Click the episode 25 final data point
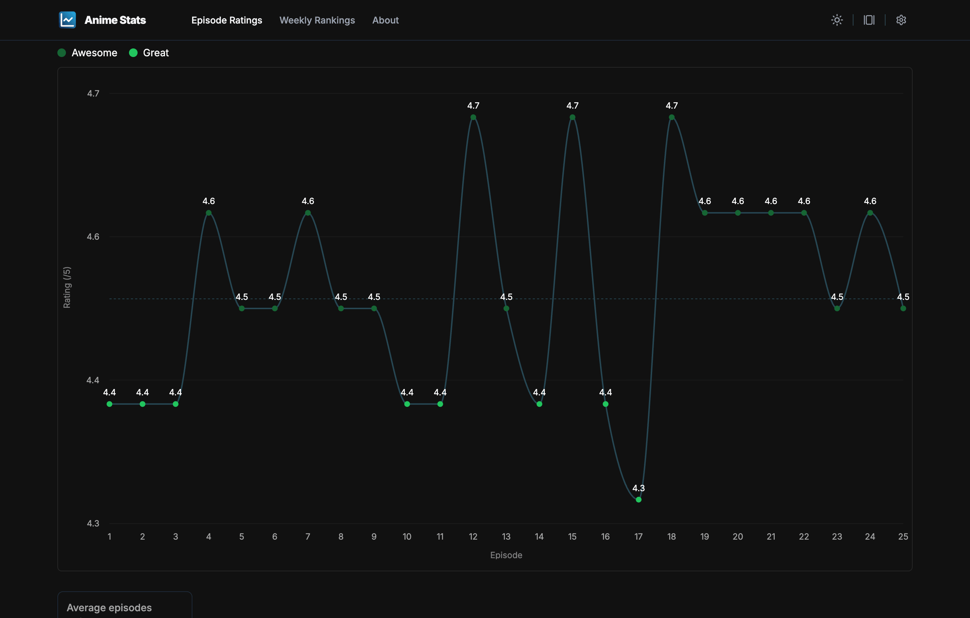The image size is (970, 618). (x=903, y=308)
